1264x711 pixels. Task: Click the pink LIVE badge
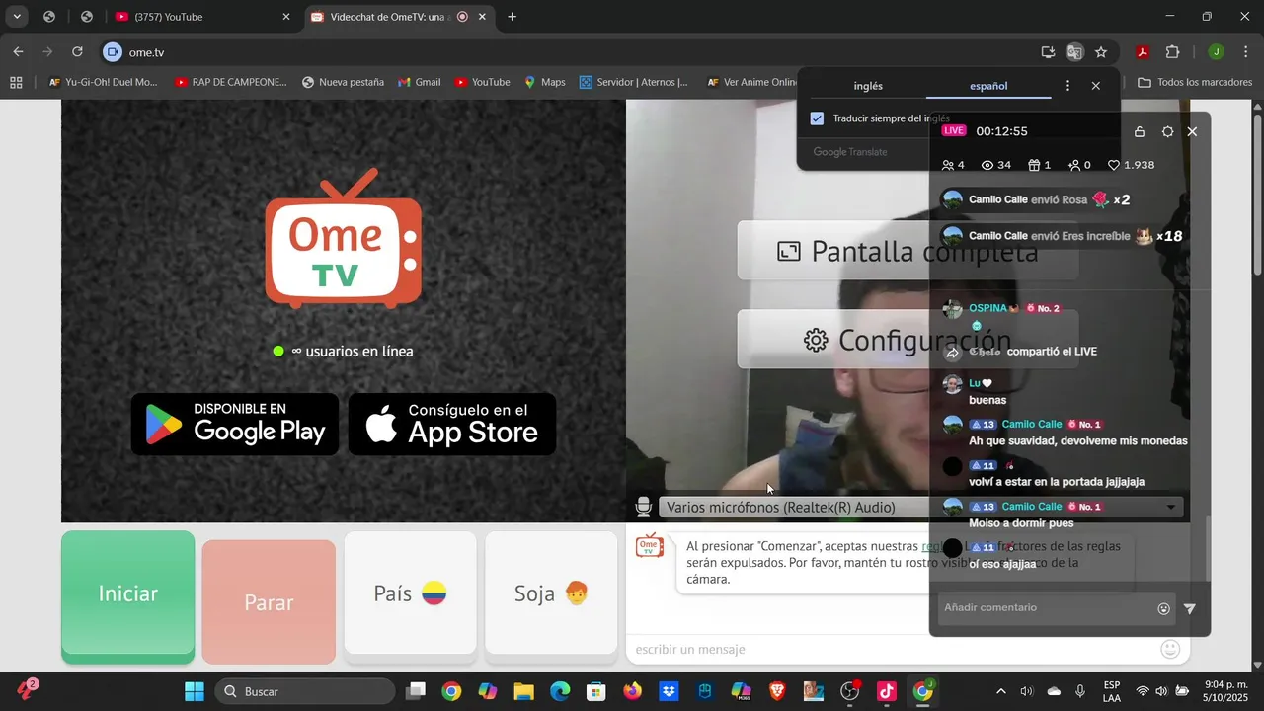pos(953,131)
